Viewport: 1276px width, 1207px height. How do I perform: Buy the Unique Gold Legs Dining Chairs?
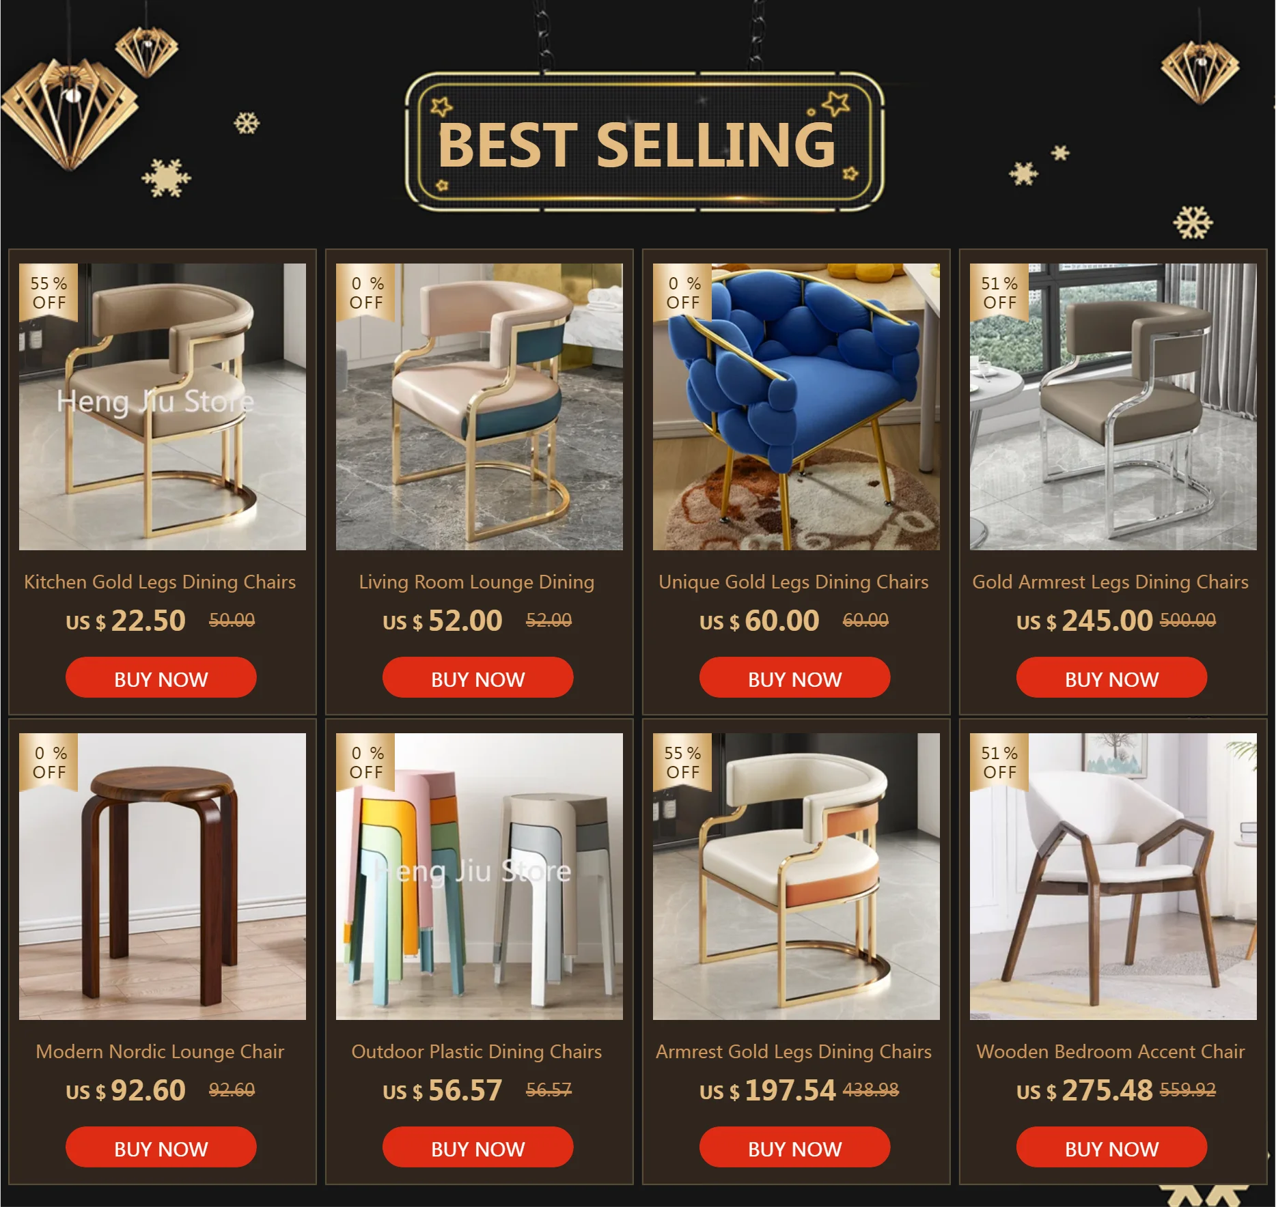[x=795, y=678]
